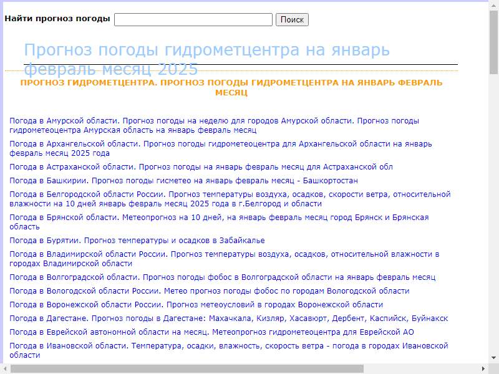Open the Погода в Вологодской области link
Screen dimensions: 499x374
point(210,291)
